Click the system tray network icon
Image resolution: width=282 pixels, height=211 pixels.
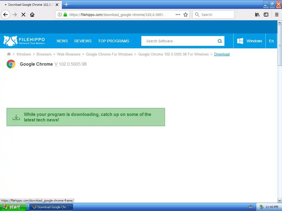(262, 207)
